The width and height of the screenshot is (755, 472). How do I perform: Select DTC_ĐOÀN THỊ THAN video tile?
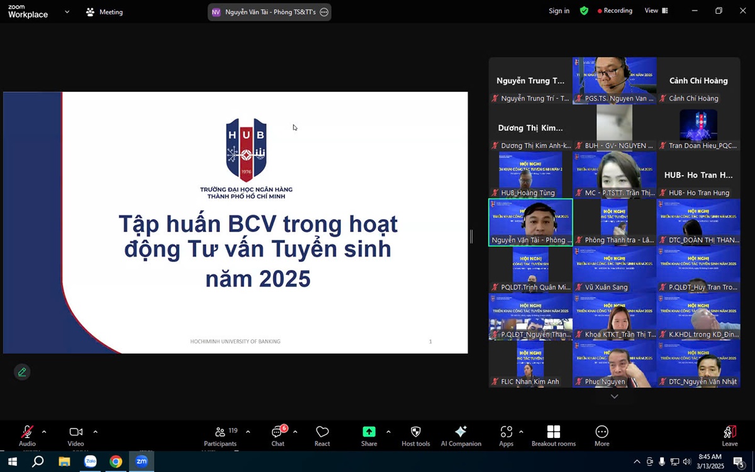tap(698, 222)
